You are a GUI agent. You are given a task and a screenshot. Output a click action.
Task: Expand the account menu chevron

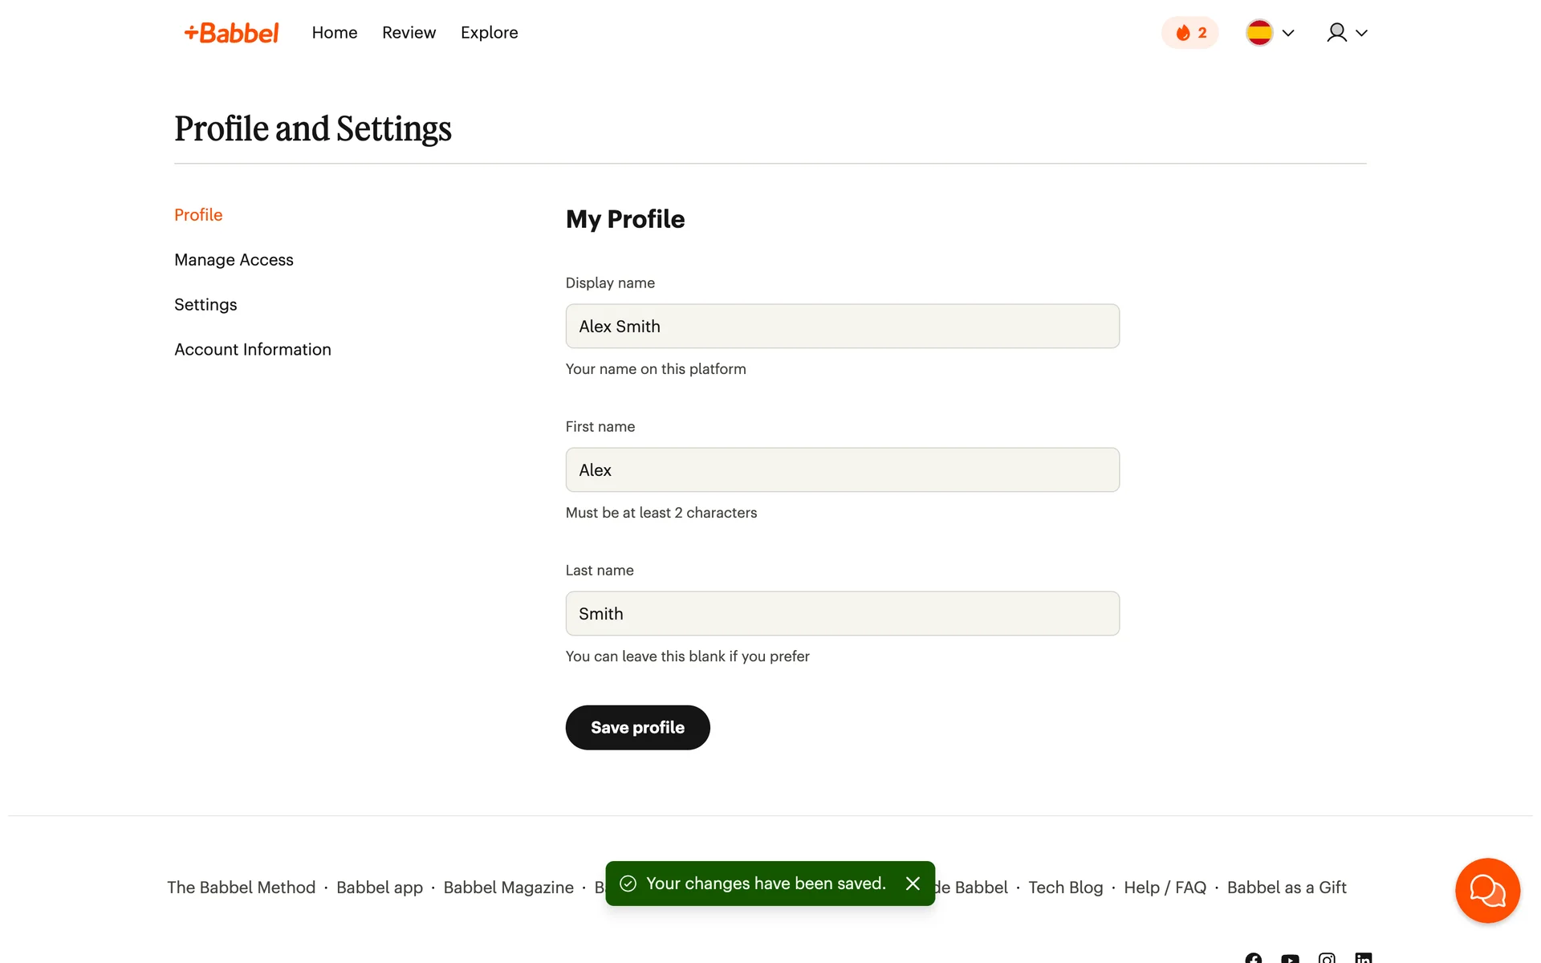coord(1361,33)
